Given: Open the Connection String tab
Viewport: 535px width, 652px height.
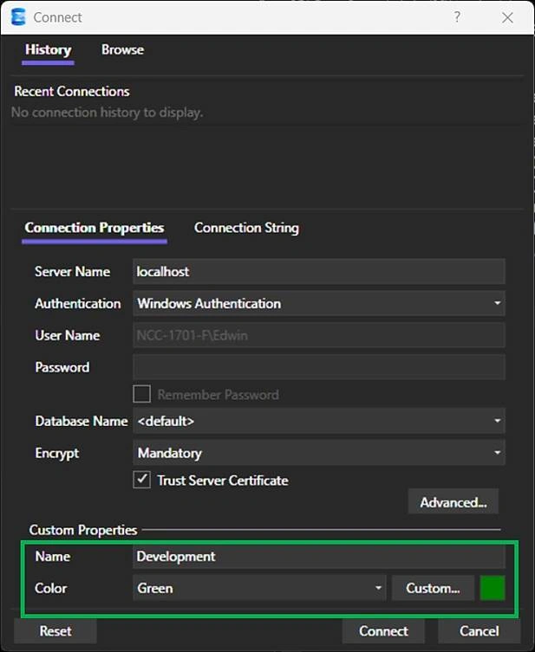Looking at the screenshot, I should tap(246, 228).
